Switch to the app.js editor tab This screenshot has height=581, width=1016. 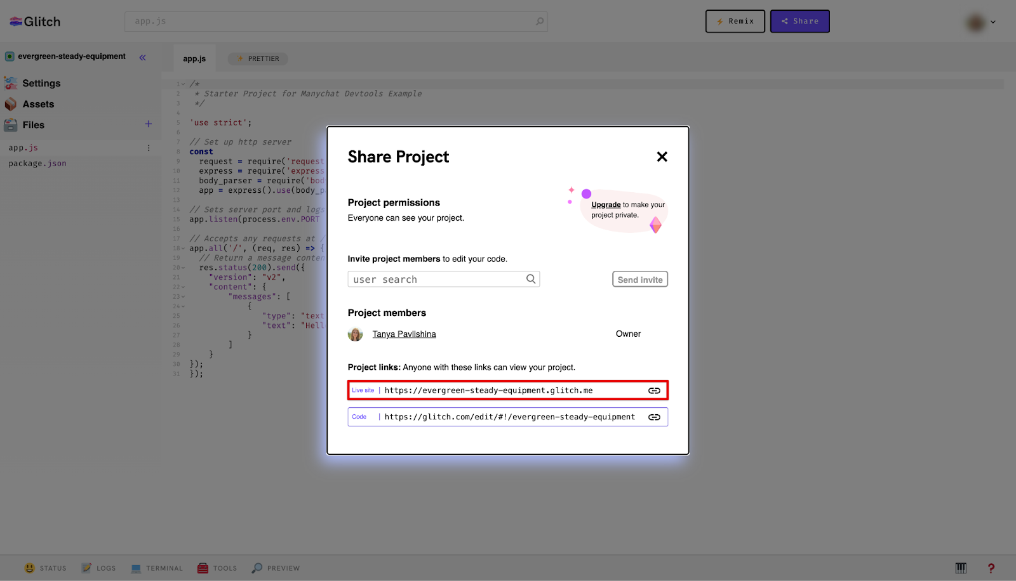point(194,58)
